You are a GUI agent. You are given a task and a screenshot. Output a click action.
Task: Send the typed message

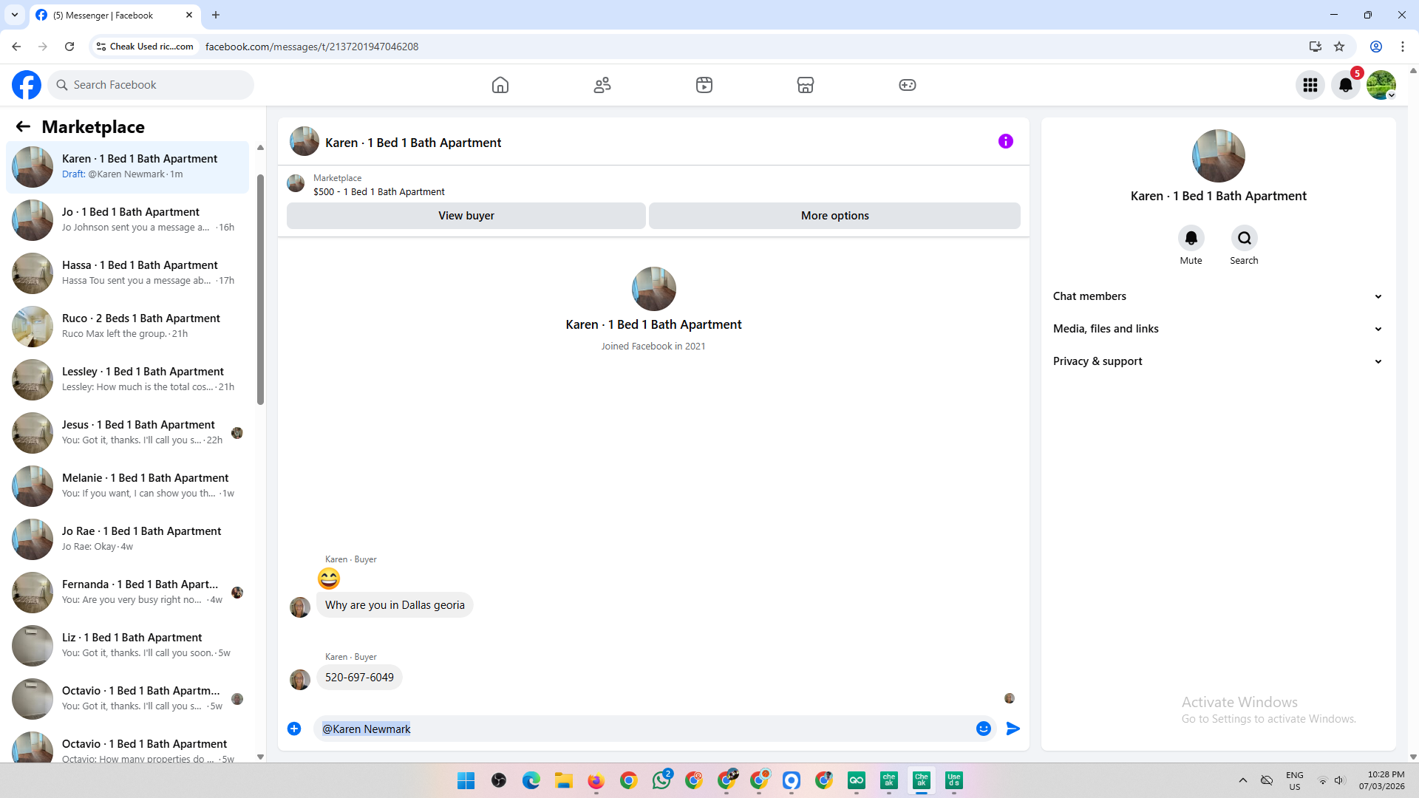[1013, 729]
